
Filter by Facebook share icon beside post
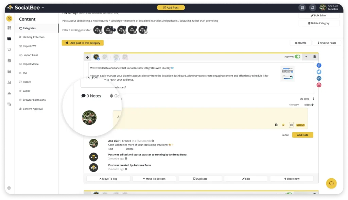(x=319, y=65)
